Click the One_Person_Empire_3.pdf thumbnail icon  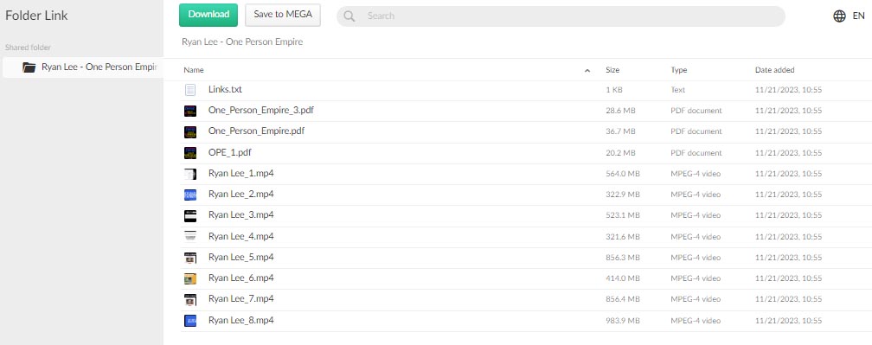point(190,111)
